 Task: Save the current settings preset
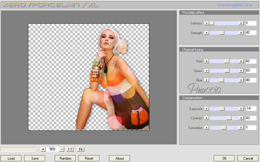pyautogui.click(x=34, y=158)
